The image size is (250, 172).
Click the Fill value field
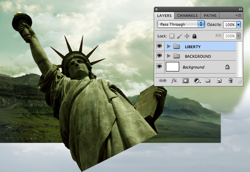click(x=230, y=36)
